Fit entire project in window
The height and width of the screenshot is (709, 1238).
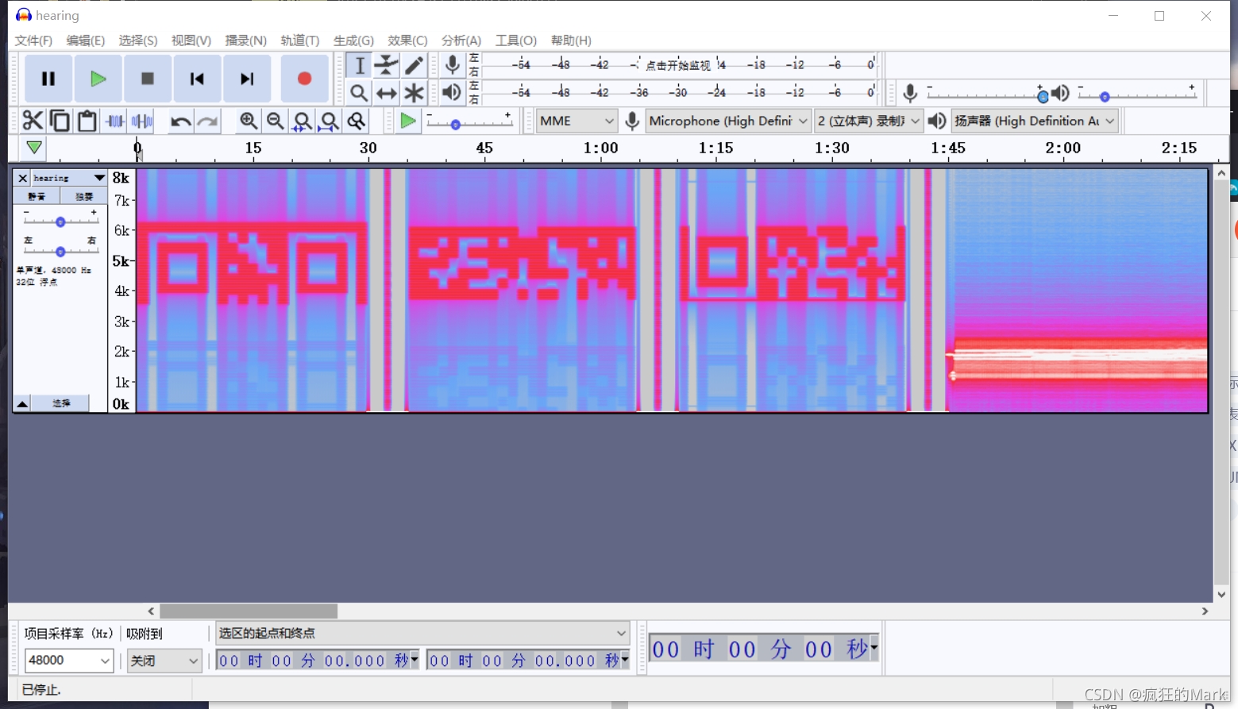[330, 121]
